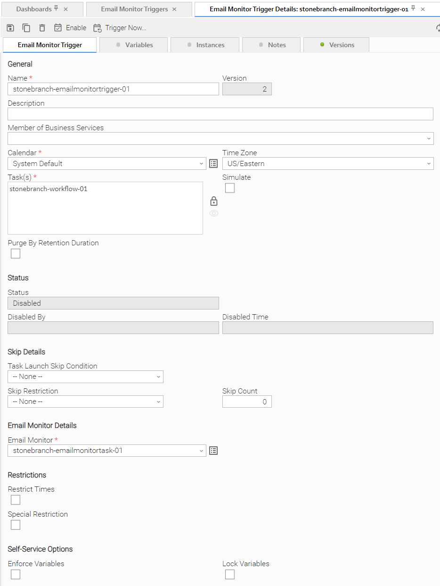Open Calendar details list icon

pyautogui.click(x=213, y=164)
